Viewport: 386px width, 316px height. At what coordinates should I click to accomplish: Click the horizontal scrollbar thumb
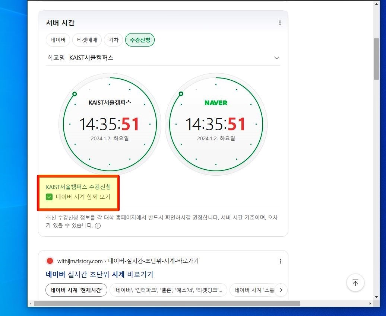click(167, 304)
